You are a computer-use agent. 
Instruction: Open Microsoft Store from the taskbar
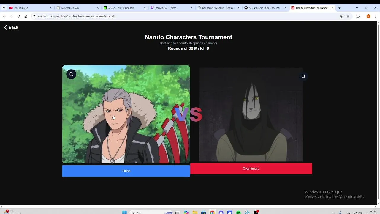point(203,212)
